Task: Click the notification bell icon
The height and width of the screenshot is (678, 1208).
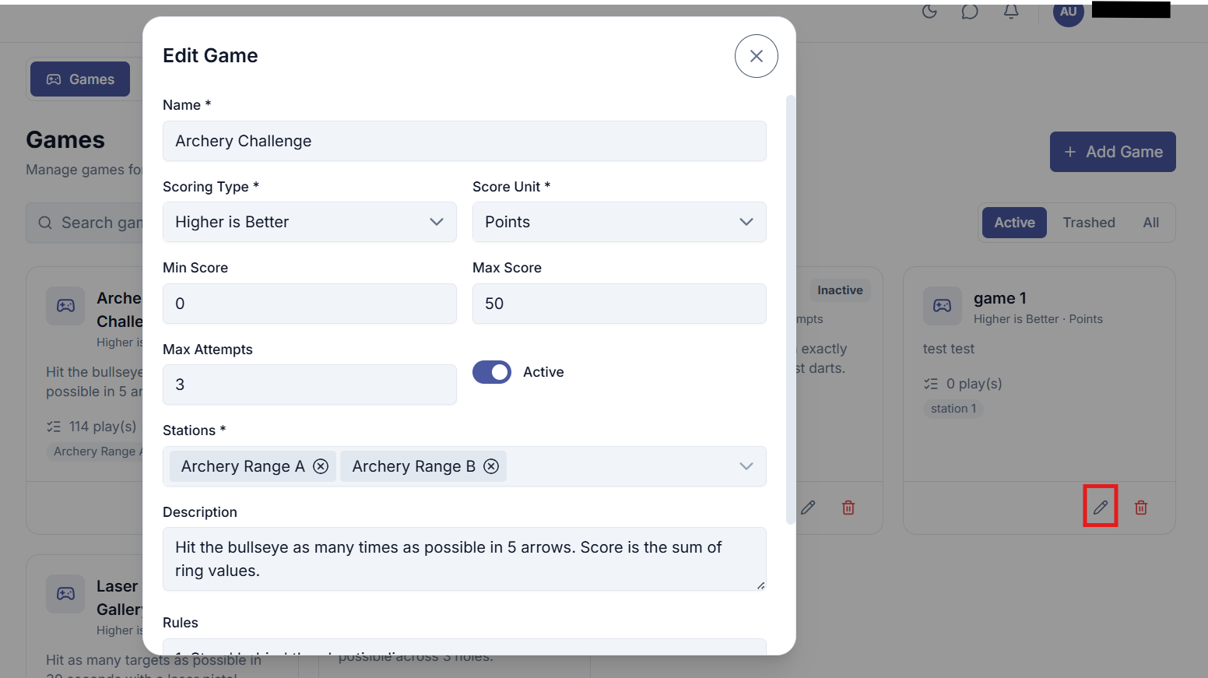Action: click(1010, 11)
